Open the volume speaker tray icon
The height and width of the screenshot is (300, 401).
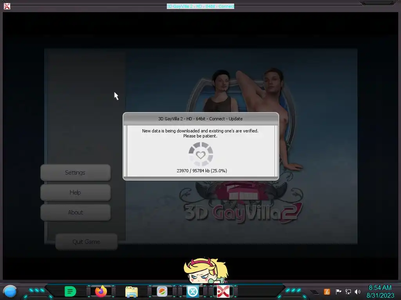click(x=358, y=291)
